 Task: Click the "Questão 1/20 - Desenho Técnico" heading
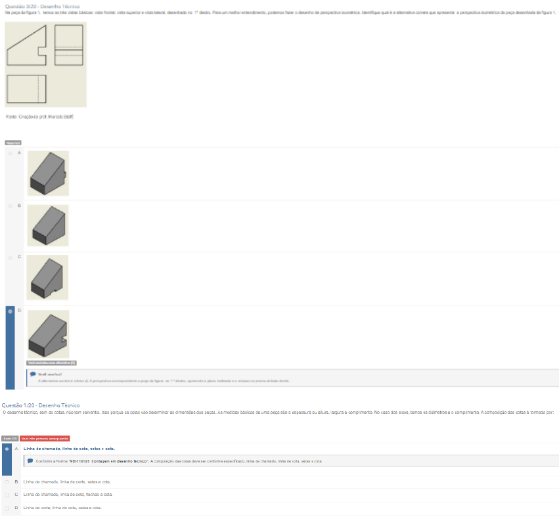[x=41, y=405]
